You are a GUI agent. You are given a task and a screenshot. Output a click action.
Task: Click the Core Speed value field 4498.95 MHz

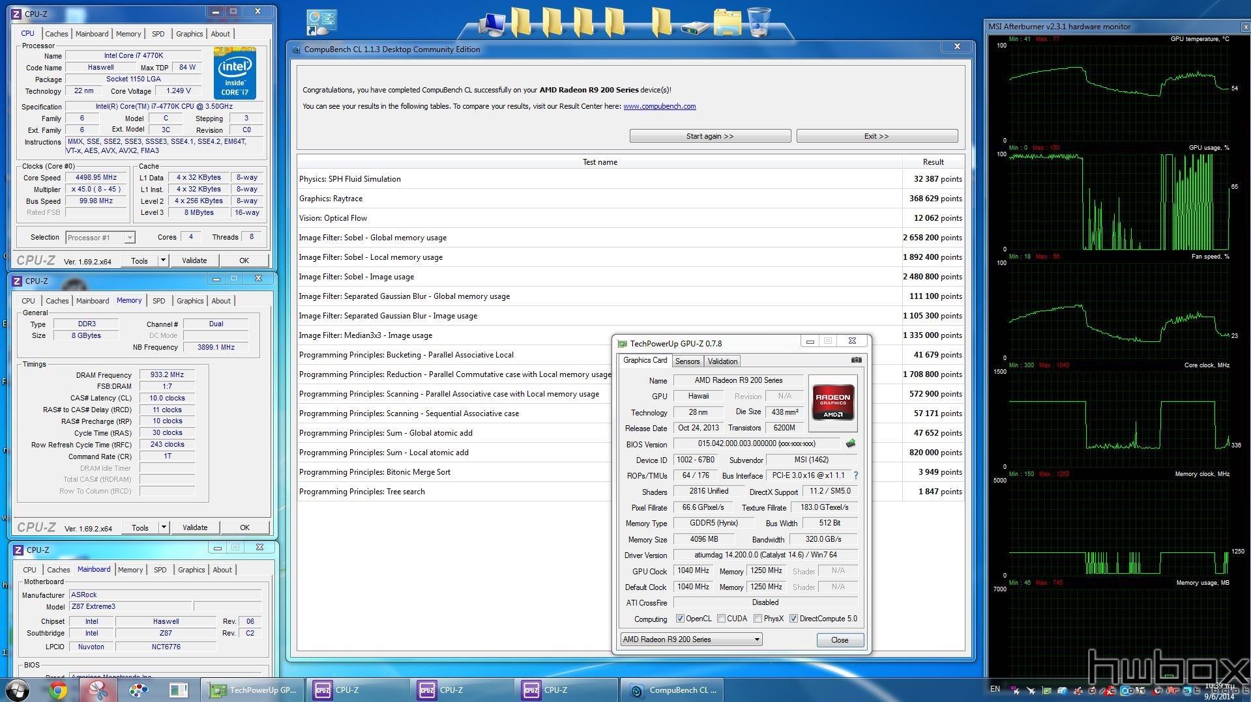point(96,177)
